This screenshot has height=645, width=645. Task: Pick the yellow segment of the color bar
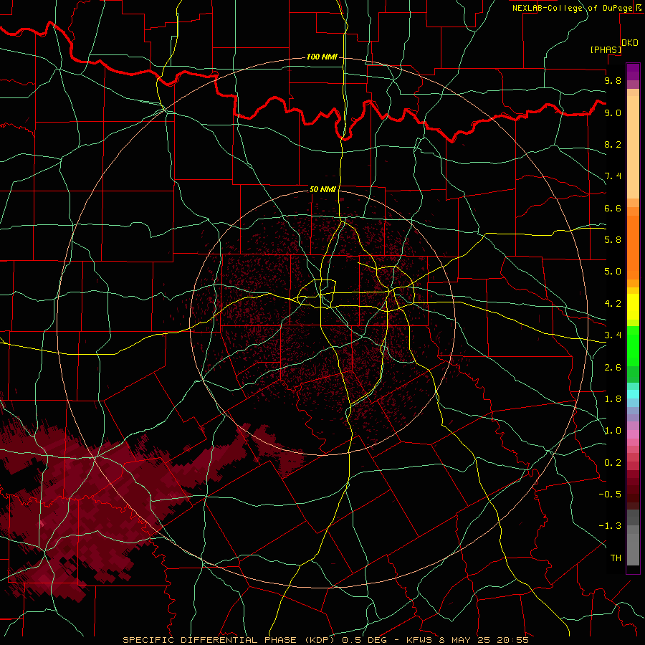633,307
